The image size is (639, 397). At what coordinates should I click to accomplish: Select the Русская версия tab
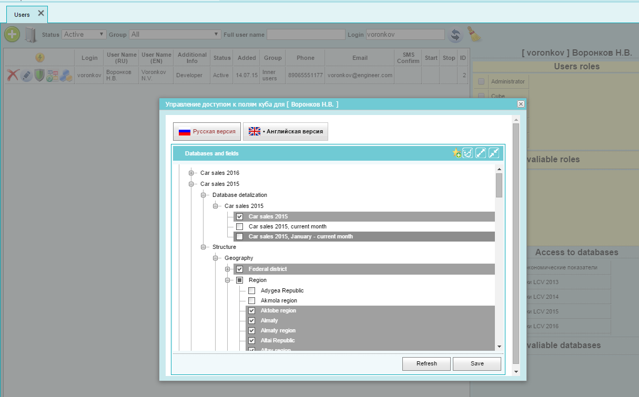(207, 132)
